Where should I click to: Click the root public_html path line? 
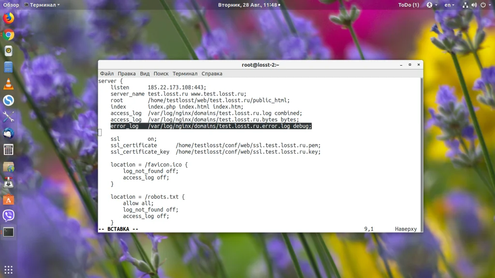click(200, 100)
